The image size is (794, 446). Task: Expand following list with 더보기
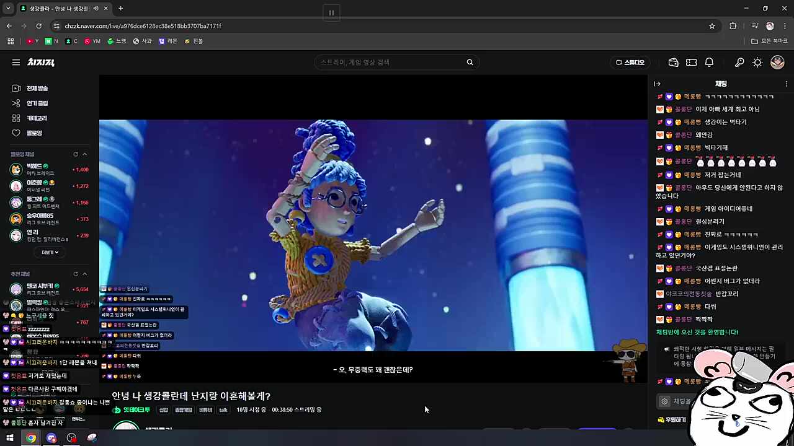click(50, 252)
